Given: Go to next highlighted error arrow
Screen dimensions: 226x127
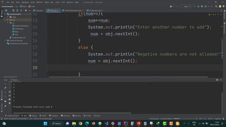Looking at the screenshot, I should coord(221,14).
